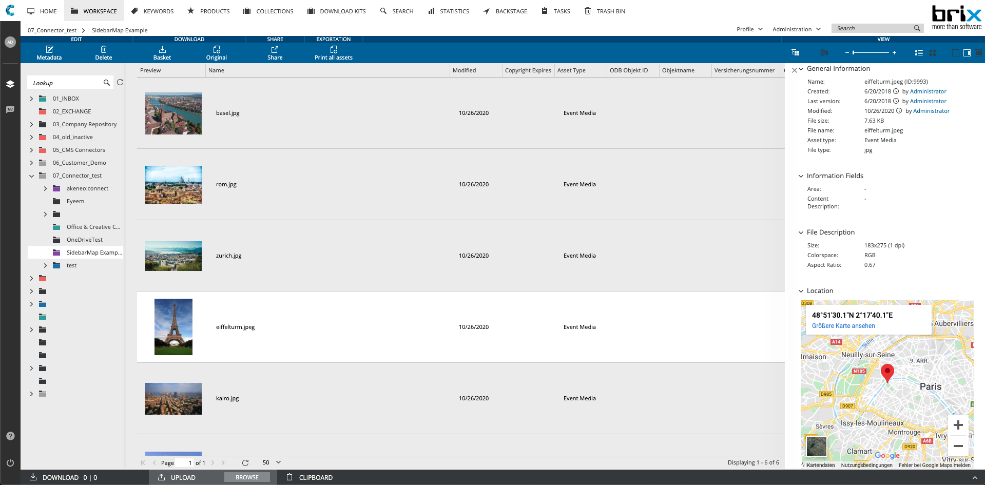Select the full detail panel layout icon
985x485 pixels.
click(x=979, y=52)
